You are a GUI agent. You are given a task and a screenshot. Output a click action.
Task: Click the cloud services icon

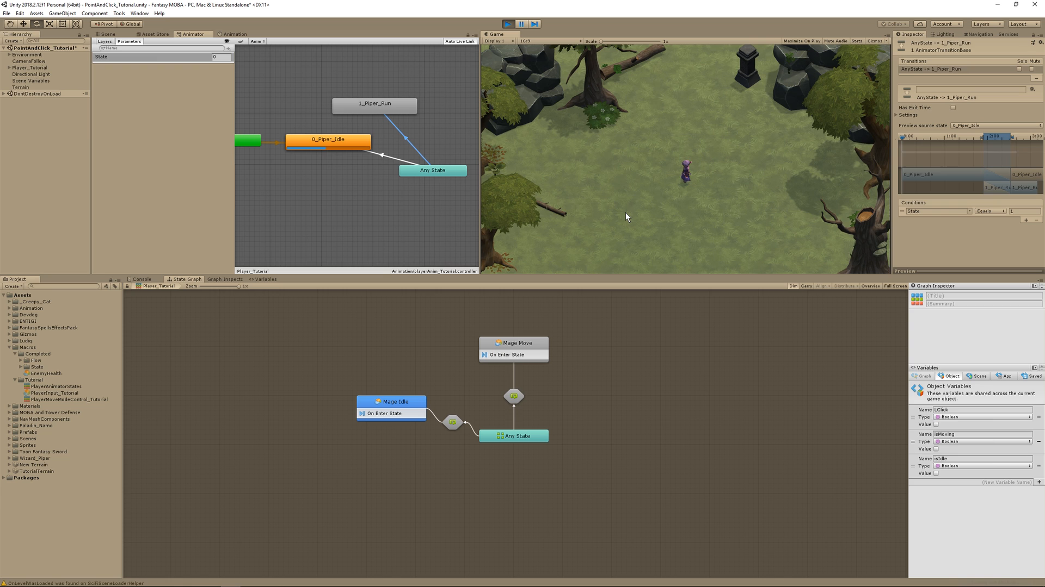tap(919, 24)
